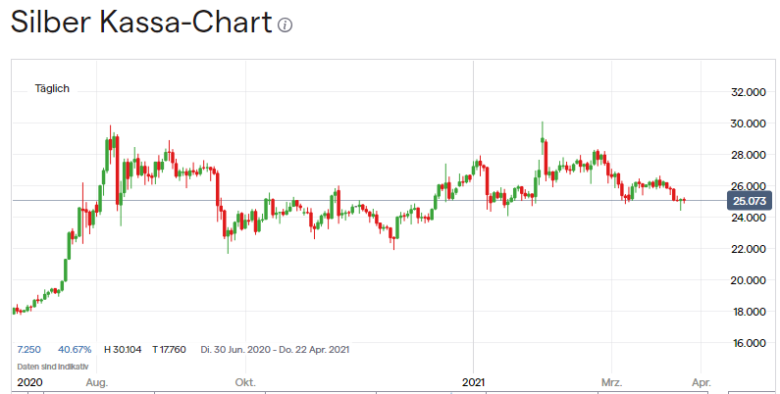
Task: Click the 28.000 price axis label
Action: (748, 155)
